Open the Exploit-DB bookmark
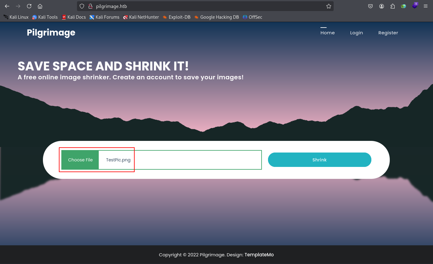This screenshot has height=264, width=433. (177, 17)
